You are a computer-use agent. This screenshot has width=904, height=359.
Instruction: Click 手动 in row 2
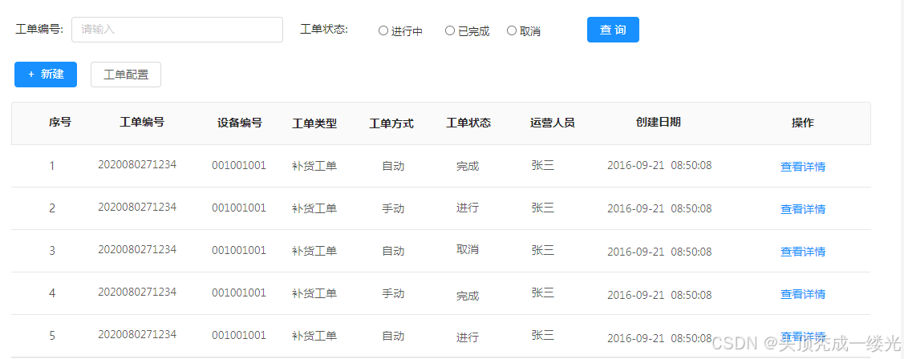(393, 208)
